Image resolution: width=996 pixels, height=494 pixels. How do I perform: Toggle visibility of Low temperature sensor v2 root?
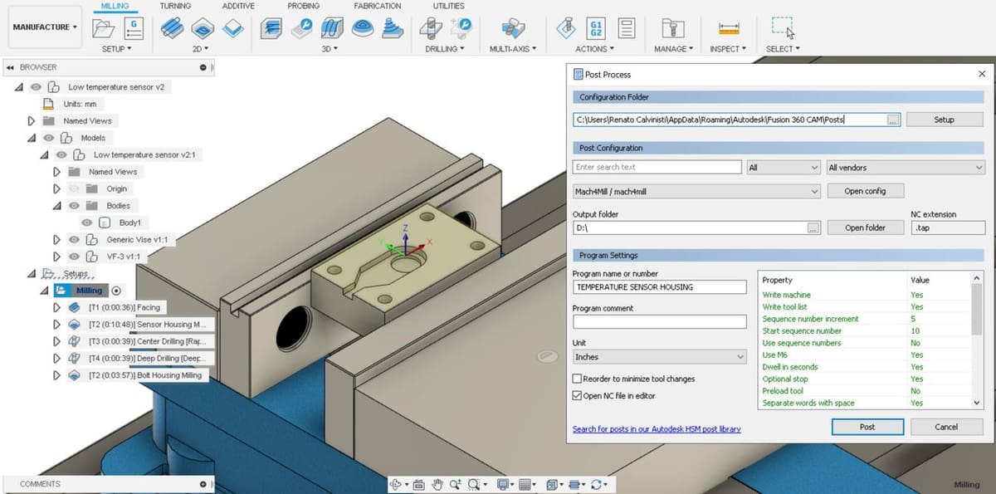[x=36, y=86]
